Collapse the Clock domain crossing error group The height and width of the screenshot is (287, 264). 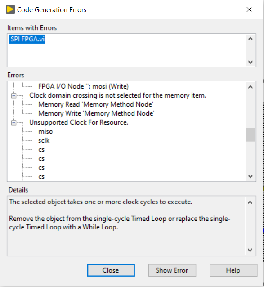click(x=14, y=95)
